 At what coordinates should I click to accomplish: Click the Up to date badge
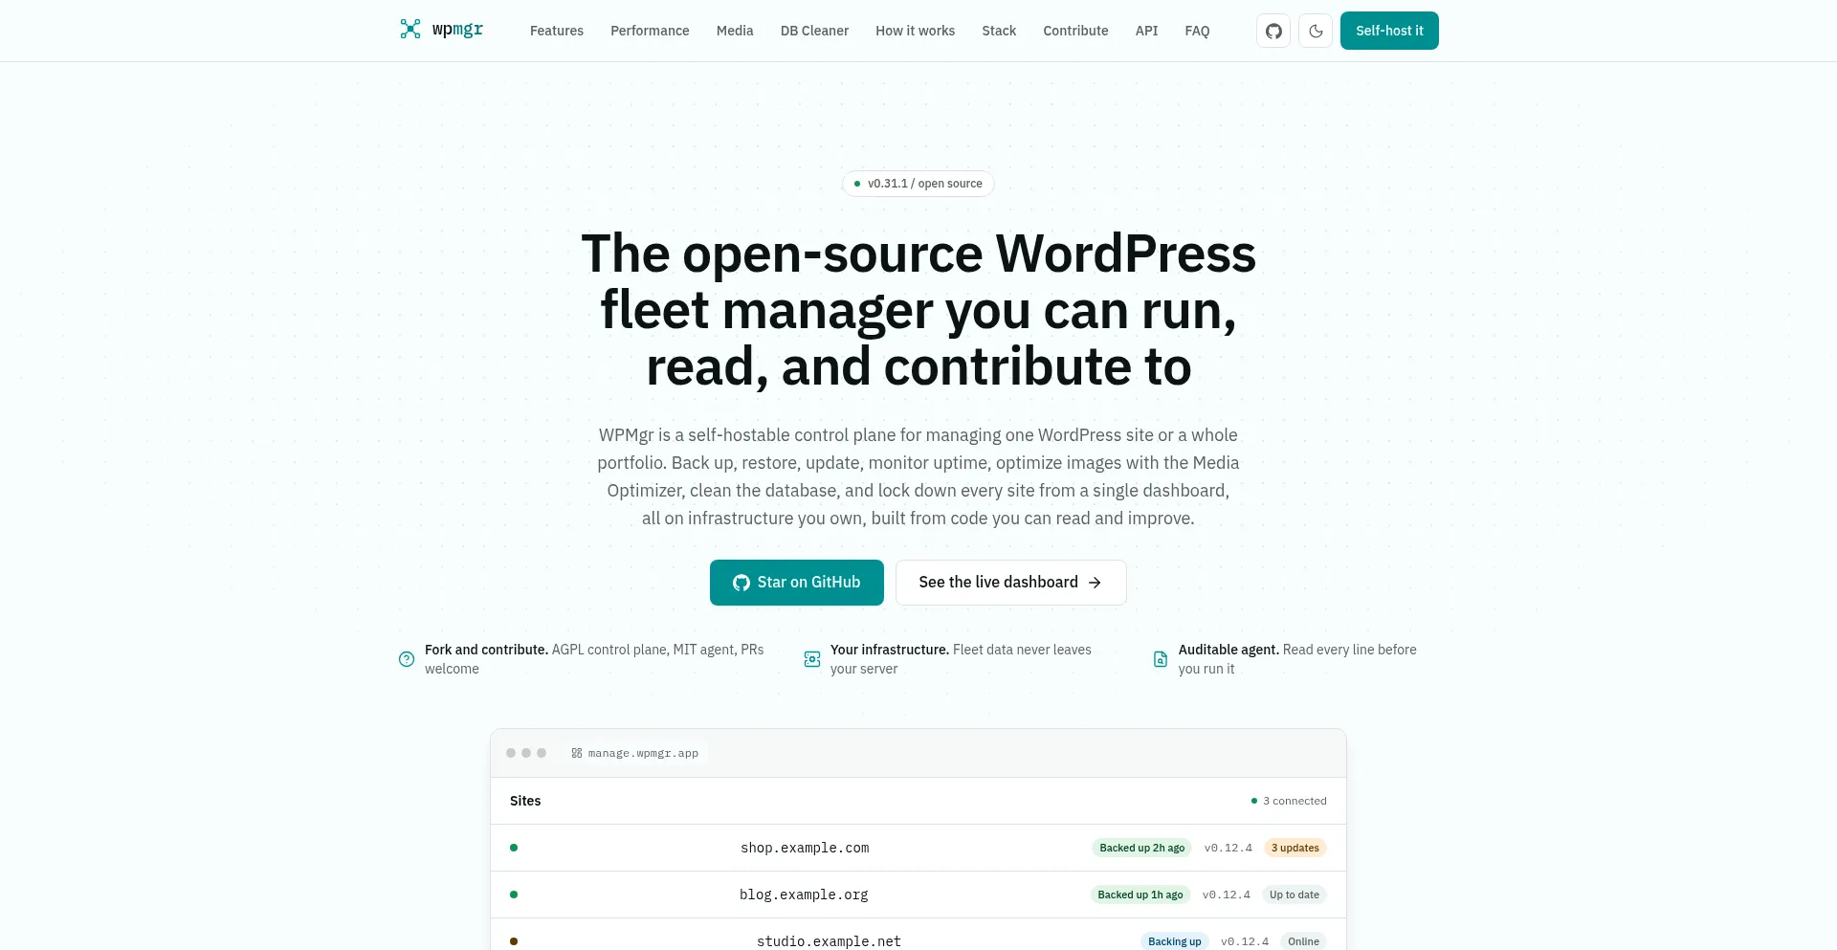[1294, 895]
